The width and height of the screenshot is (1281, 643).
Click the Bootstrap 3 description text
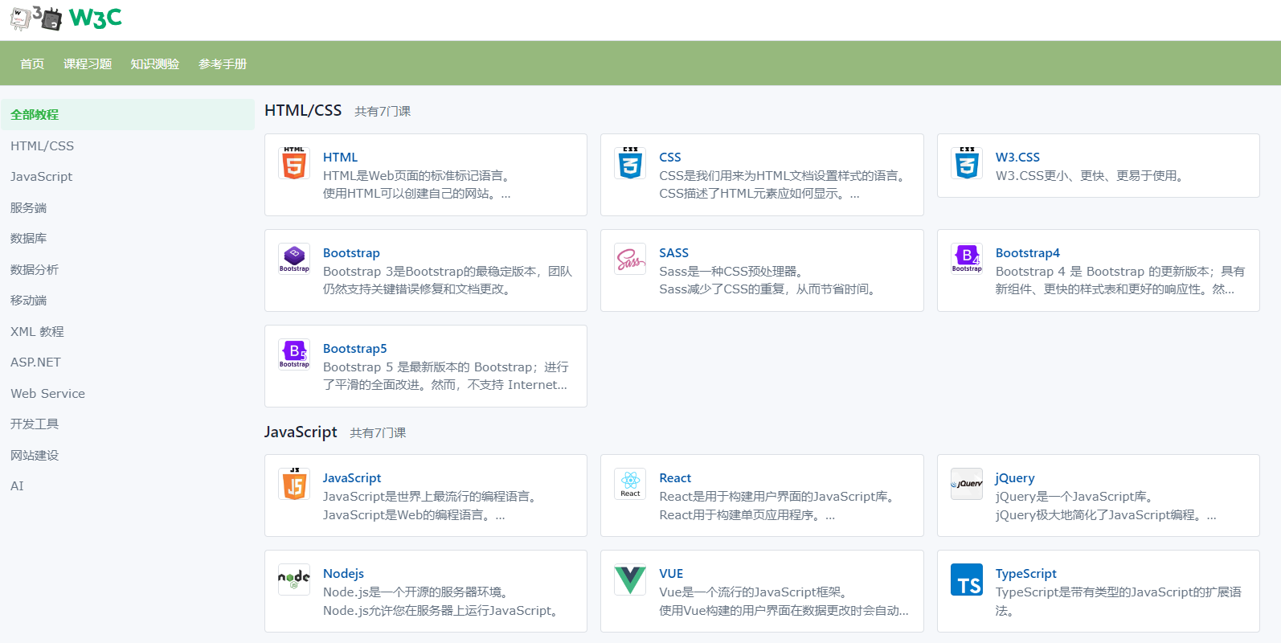(448, 281)
